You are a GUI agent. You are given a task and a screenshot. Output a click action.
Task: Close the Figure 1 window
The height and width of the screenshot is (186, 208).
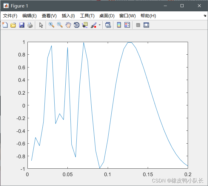[x=199, y=6]
